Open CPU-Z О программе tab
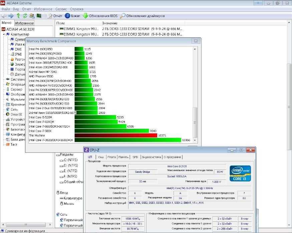The height and width of the screenshot is (233, 292). [x=173, y=157]
